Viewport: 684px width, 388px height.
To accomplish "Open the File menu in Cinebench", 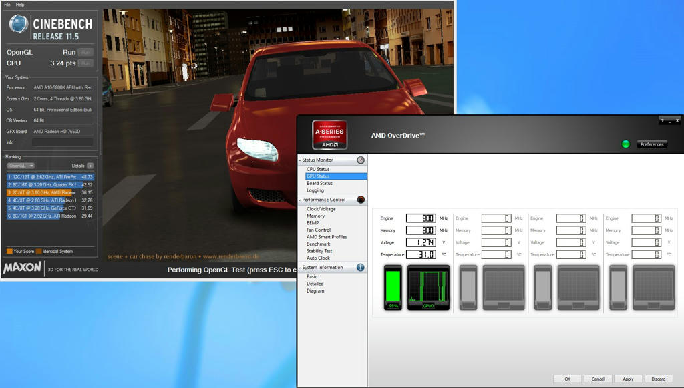I will pyautogui.click(x=7, y=5).
